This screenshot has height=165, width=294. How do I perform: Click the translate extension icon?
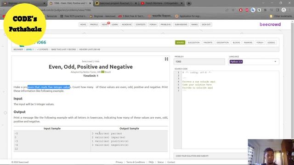pyautogui.click(x=253, y=10)
